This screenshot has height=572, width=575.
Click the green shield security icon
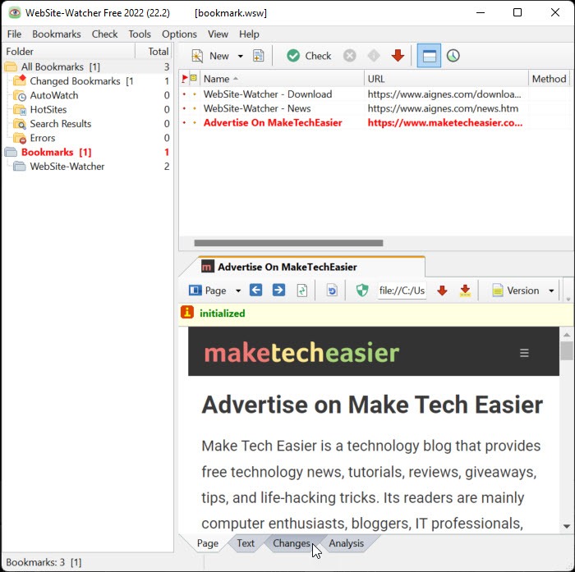click(362, 291)
